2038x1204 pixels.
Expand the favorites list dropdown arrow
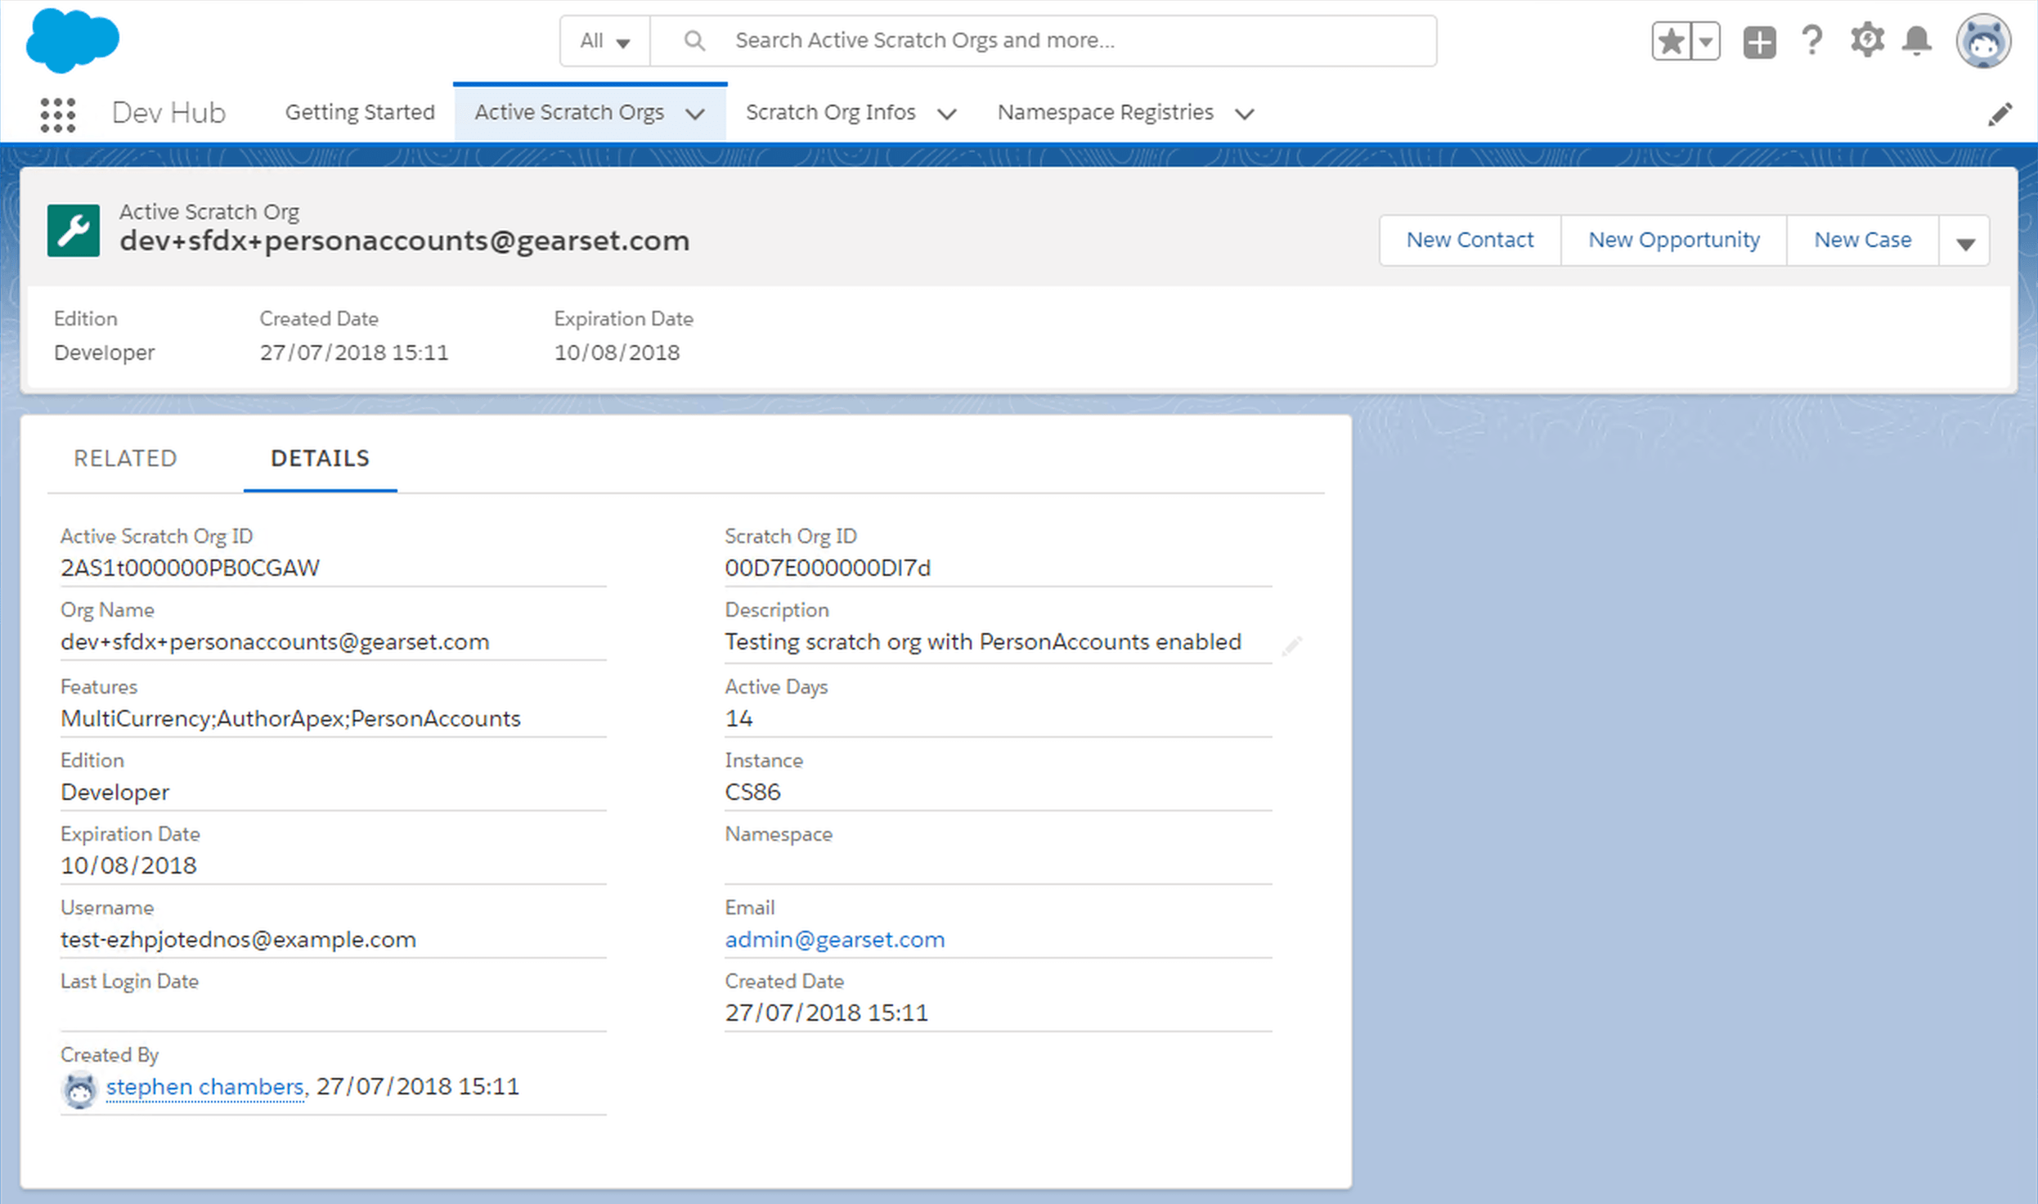pyautogui.click(x=1706, y=41)
